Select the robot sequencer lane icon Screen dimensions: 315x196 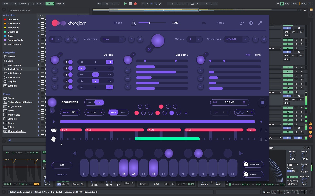pos(54,130)
